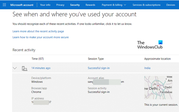
Task: Collapse the 14 minutes ago activity row
Action: (15, 68)
